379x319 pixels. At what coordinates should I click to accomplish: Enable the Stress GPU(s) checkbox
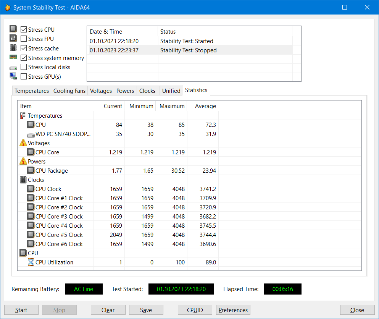point(23,77)
